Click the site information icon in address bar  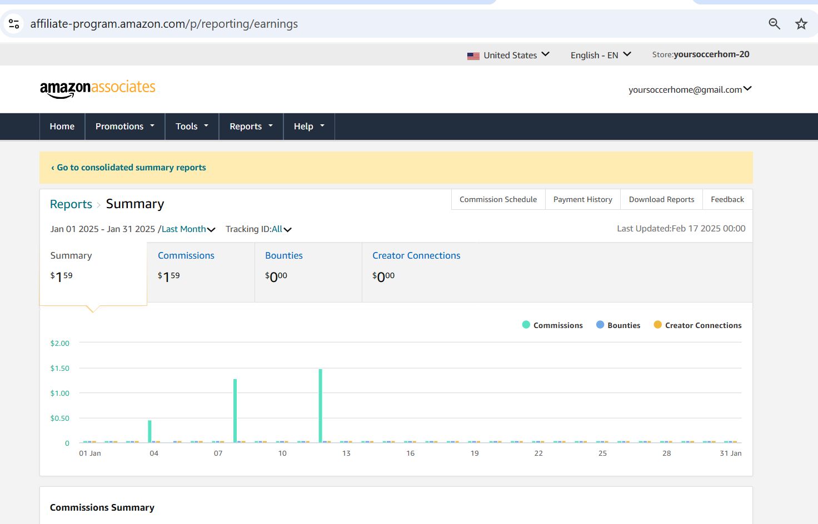[x=14, y=24]
